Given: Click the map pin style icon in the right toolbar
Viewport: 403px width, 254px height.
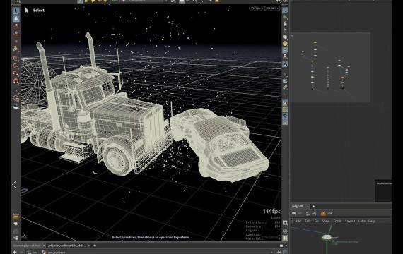Looking at the screenshot, I should 285,56.
